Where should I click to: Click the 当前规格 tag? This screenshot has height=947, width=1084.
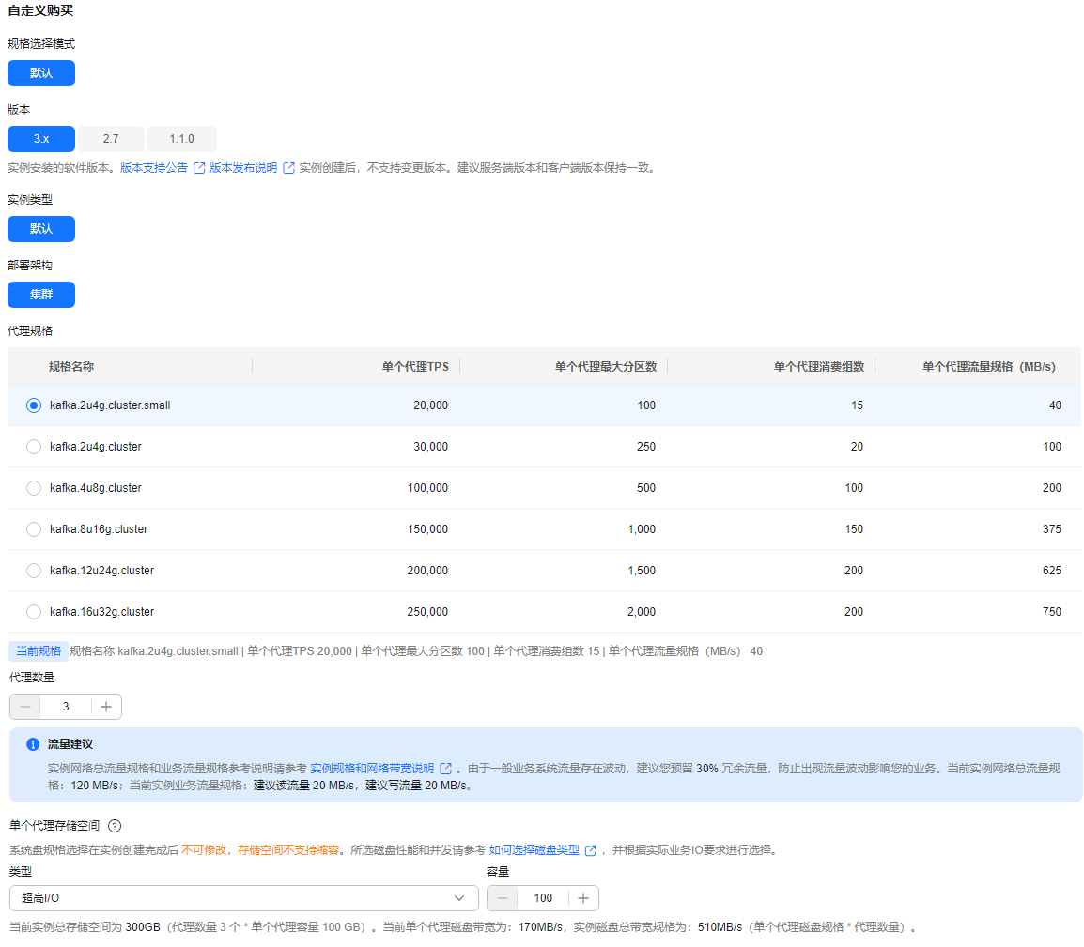click(x=38, y=651)
